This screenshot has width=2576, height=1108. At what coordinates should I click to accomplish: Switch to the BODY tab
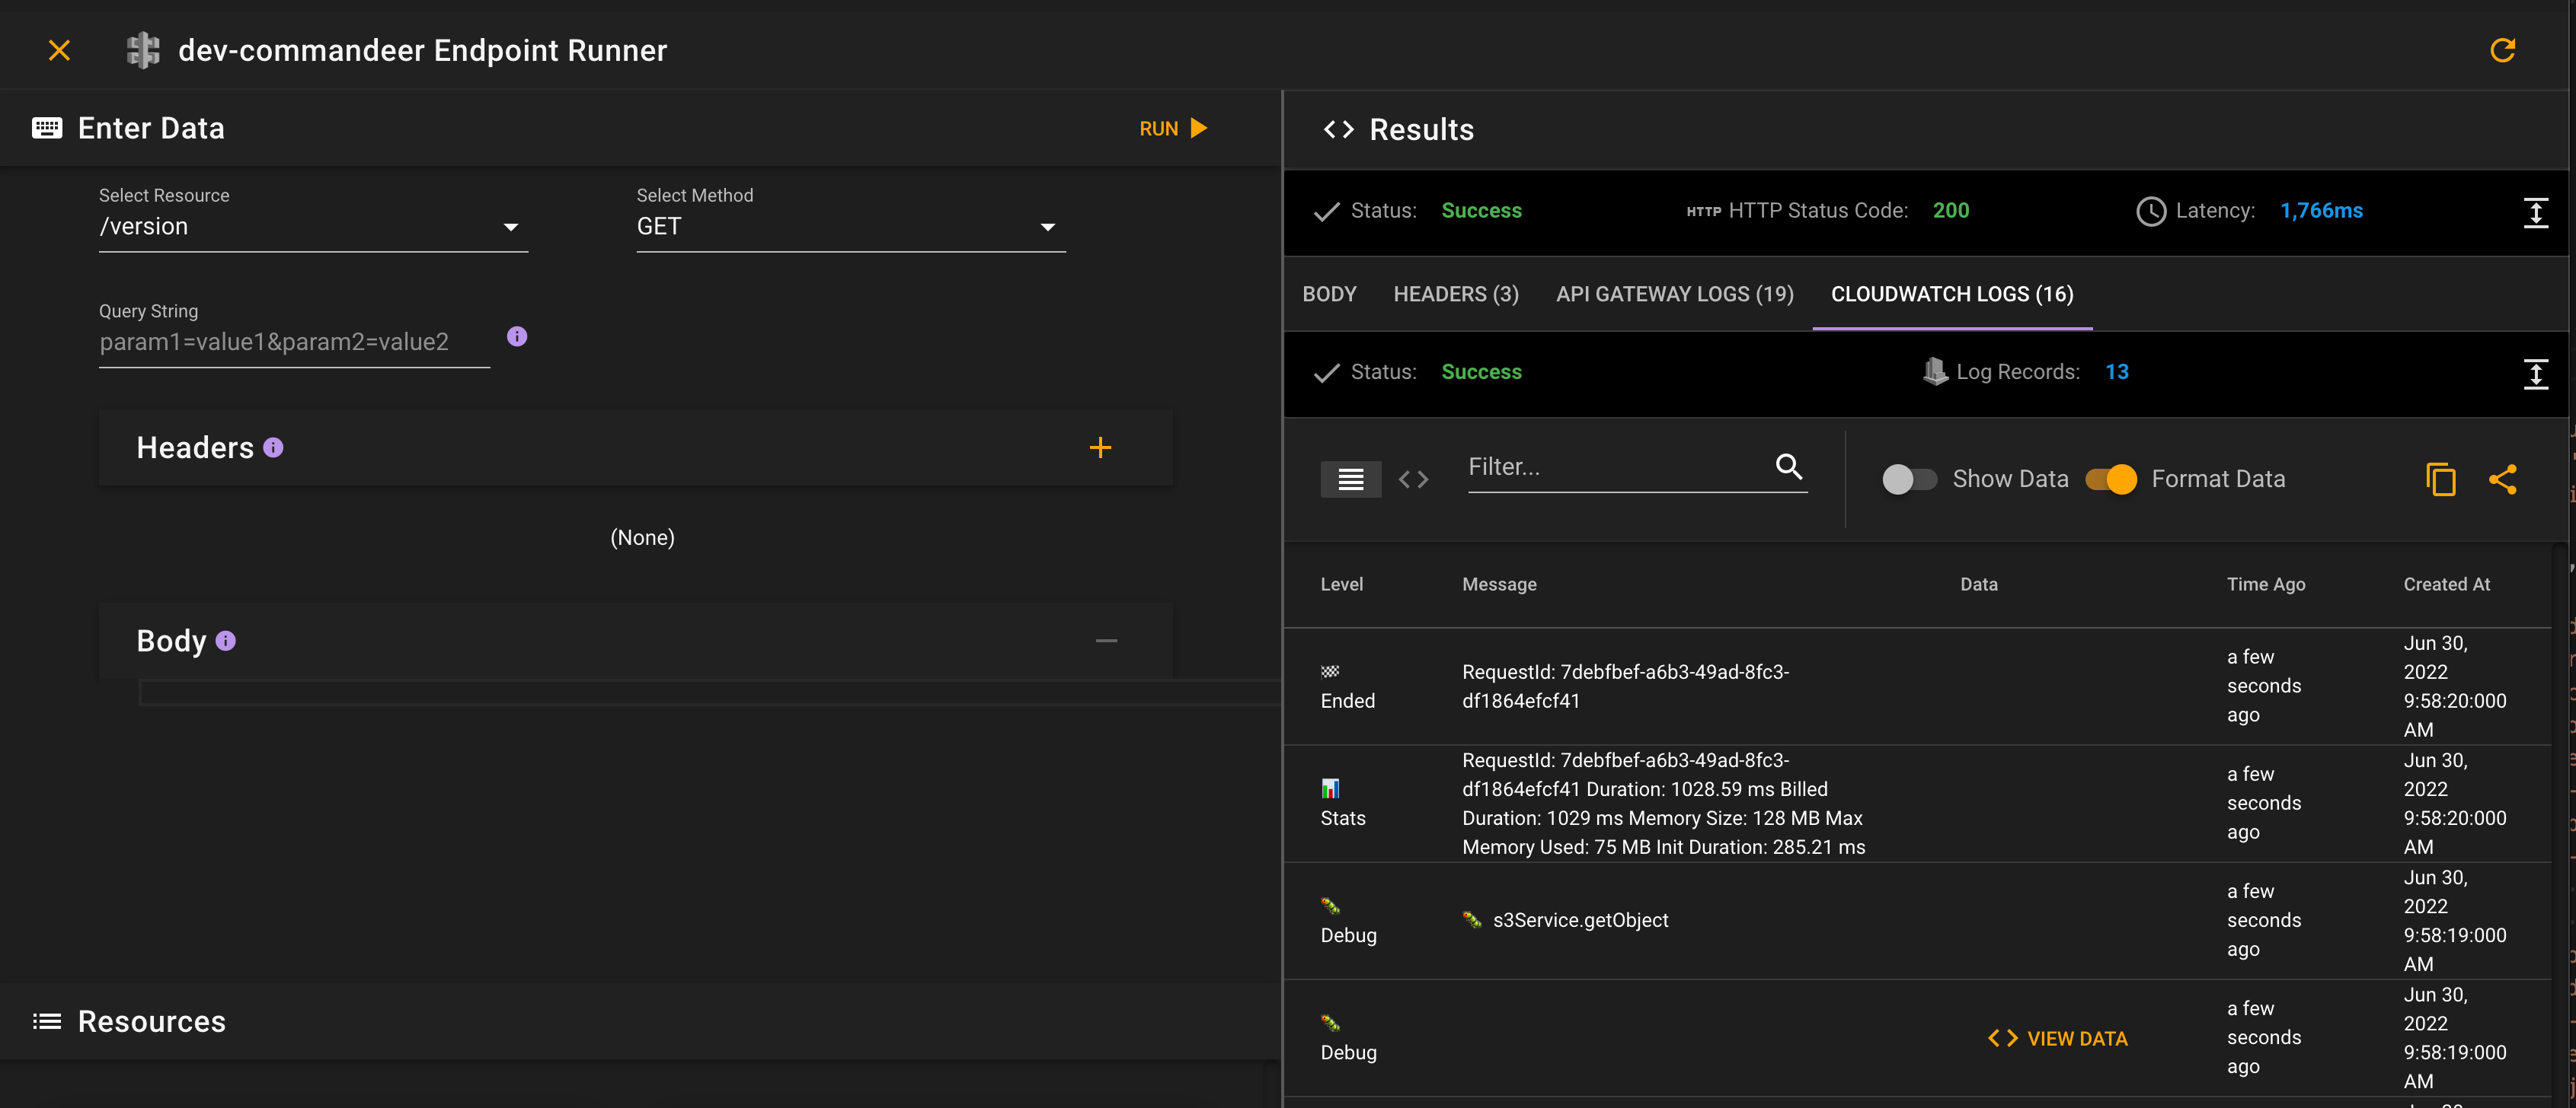[x=1329, y=294]
